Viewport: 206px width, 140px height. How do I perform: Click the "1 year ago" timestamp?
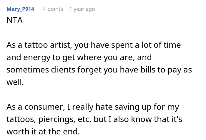click(x=82, y=9)
